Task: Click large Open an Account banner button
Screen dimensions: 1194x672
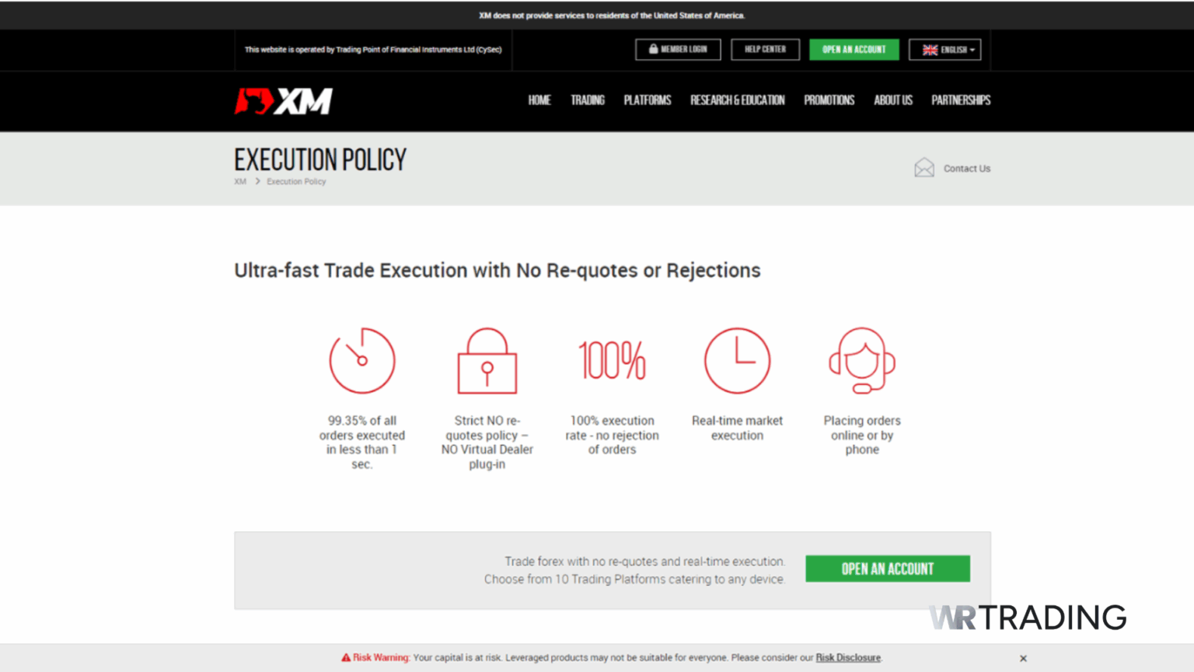Action: tap(888, 569)
